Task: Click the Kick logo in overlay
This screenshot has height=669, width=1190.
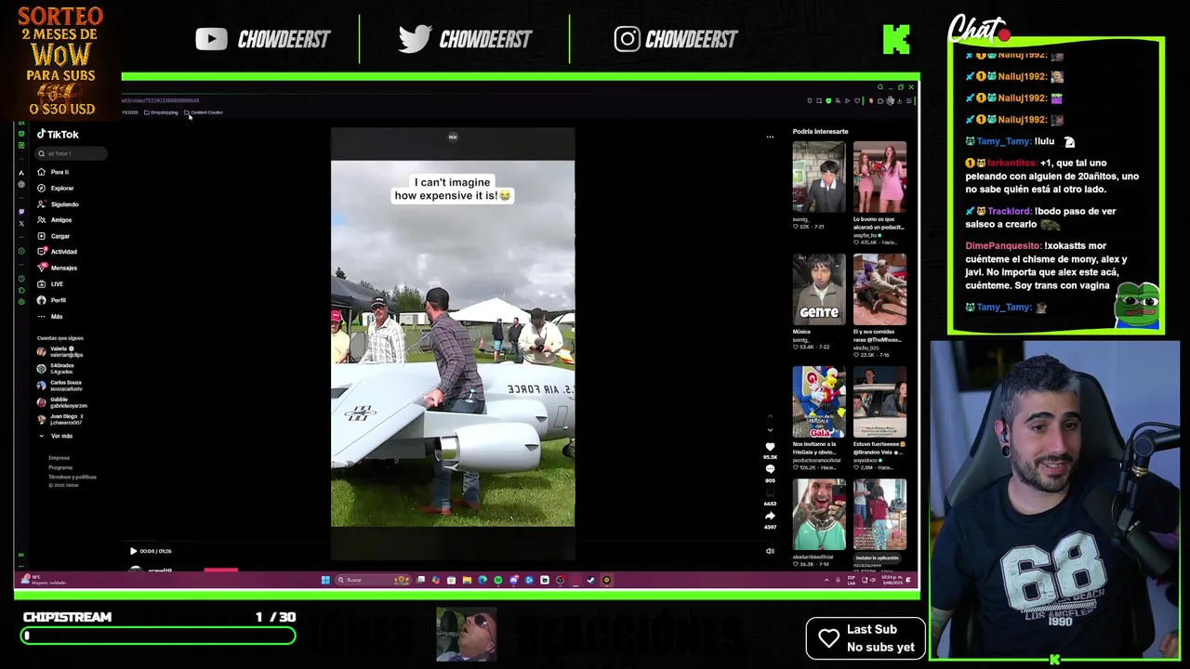Action: [896, 39]
